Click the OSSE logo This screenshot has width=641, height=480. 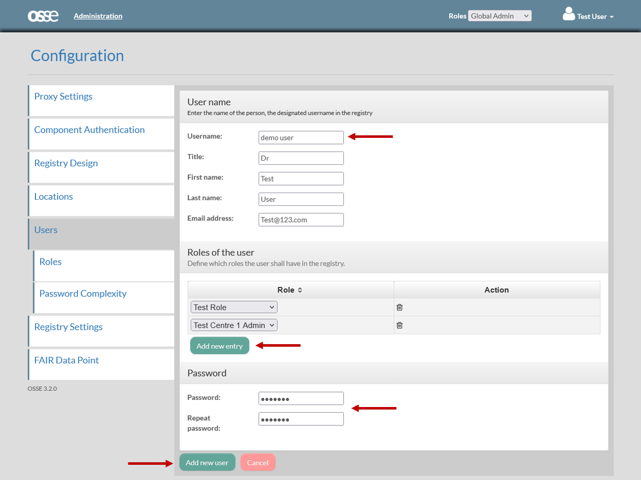[x=43, y=16]
